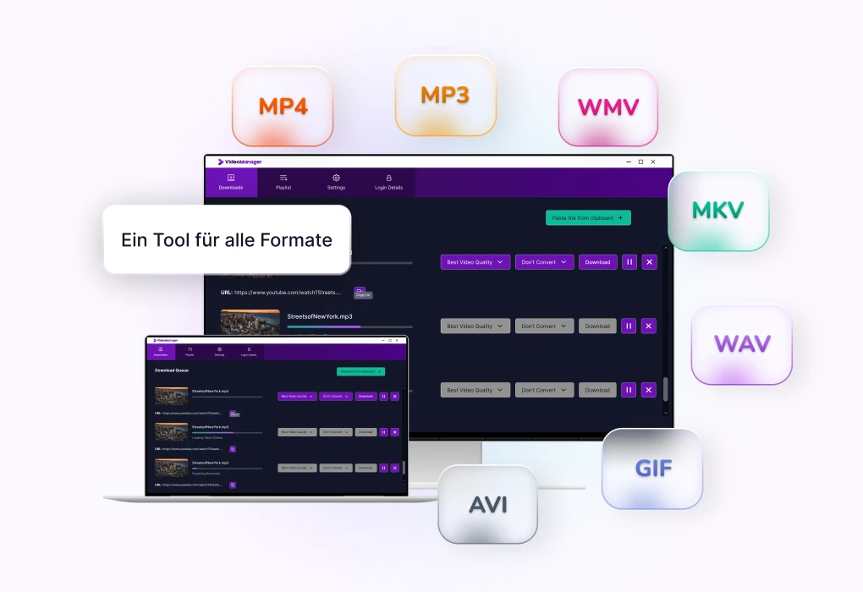Open purple Best Video Quality dropdown on large monitor
Viewport: 863px width, 592px height.
pos(475,262)
